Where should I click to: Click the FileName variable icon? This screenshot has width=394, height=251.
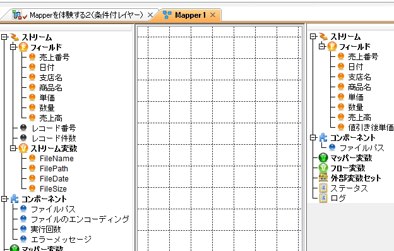[x=32, y=158]
